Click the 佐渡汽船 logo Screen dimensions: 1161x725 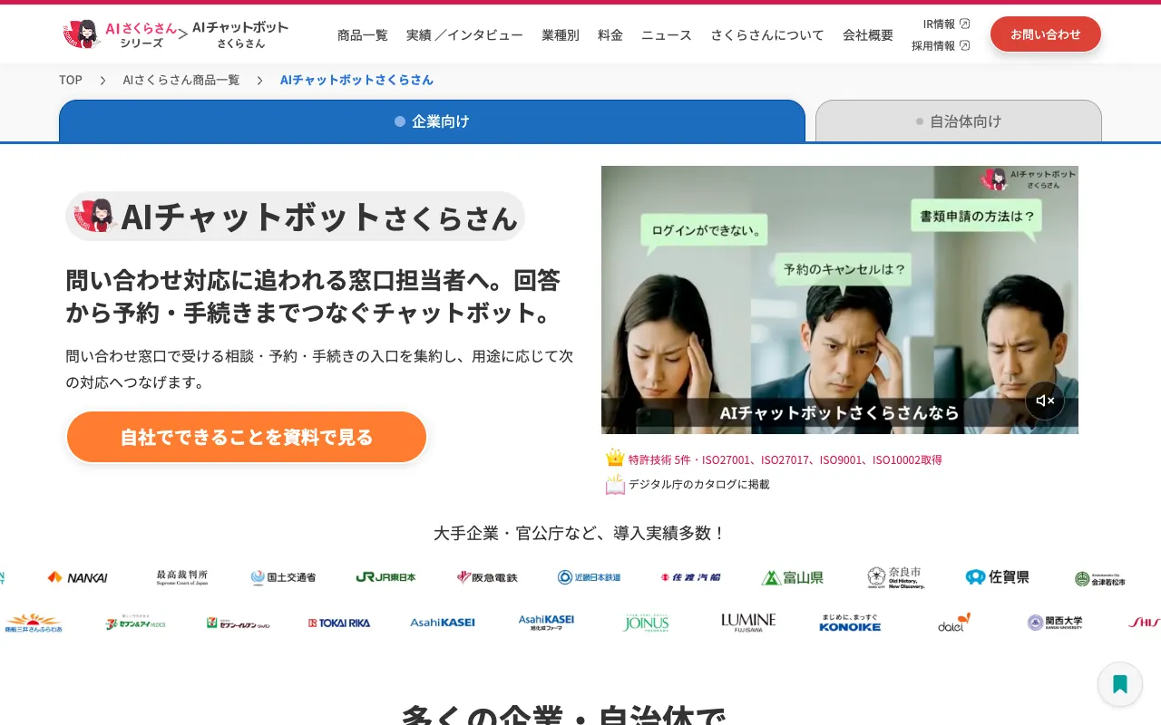click(690, 577)
